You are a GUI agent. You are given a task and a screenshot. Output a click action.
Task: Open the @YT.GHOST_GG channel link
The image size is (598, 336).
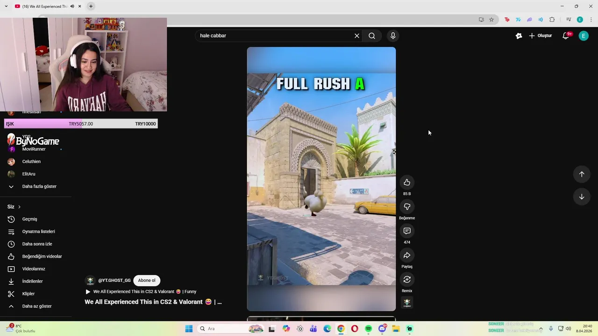[114, 280]
